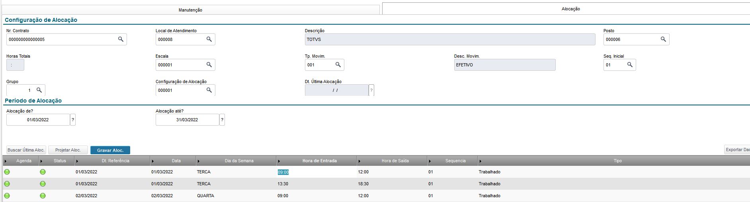Click Agenda green indicator in QUARTA row
The height and width of the screenshot is (202, 750).
[7, 196]
